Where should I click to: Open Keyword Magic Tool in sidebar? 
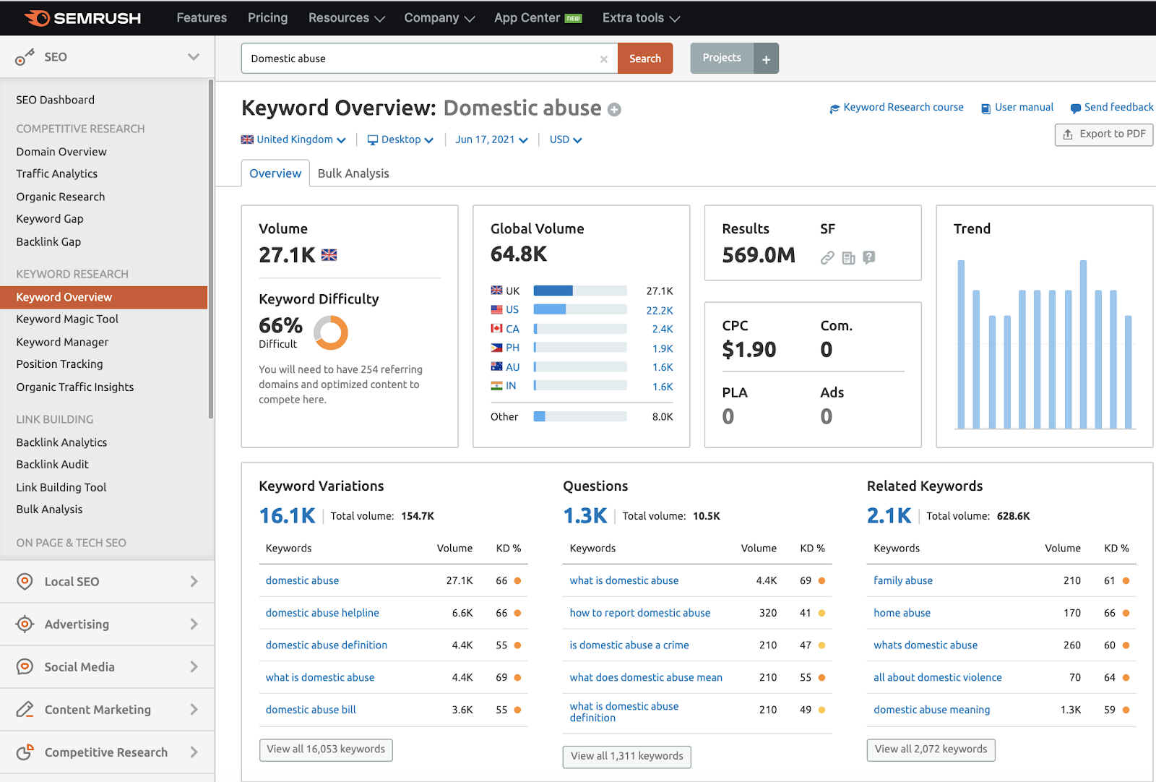[67, 319]
